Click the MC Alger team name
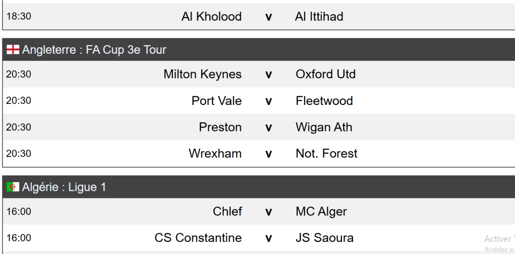The width and height of the screenshot is (515, 254). coord(321,212)
